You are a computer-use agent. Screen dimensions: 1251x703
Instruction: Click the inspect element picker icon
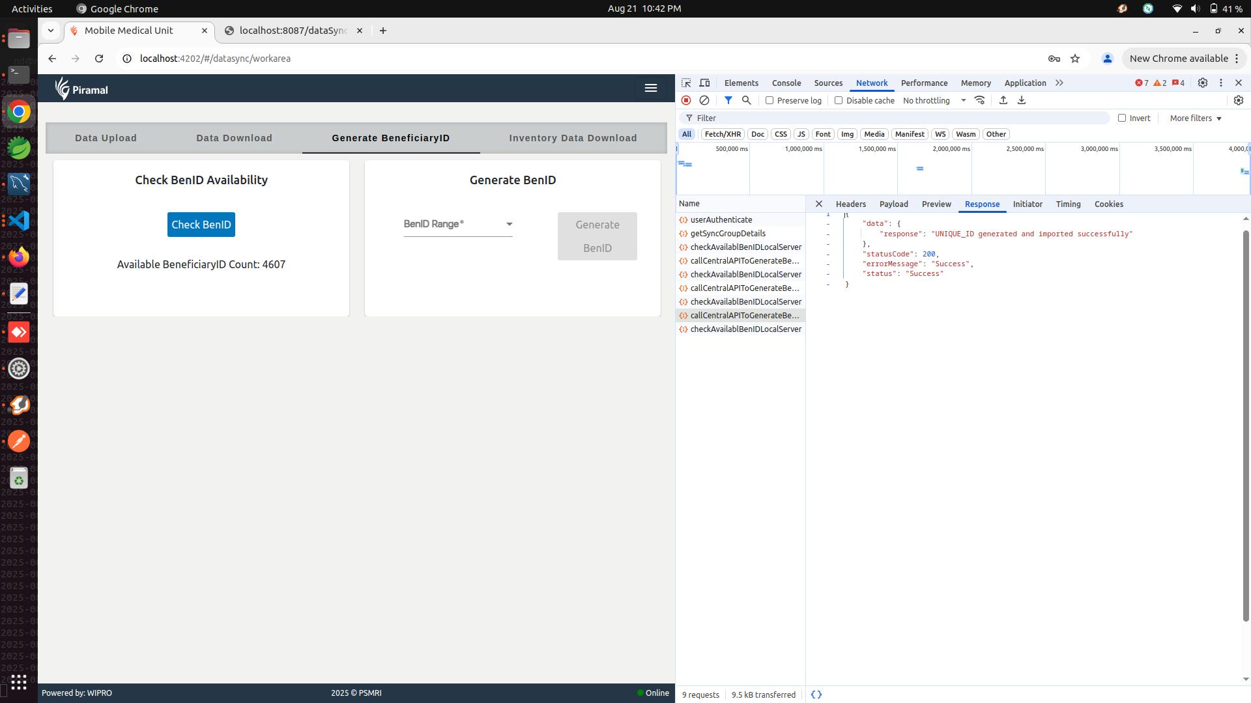coord(686,83)
